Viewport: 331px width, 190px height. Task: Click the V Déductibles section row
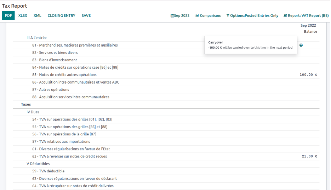(38, 164)
